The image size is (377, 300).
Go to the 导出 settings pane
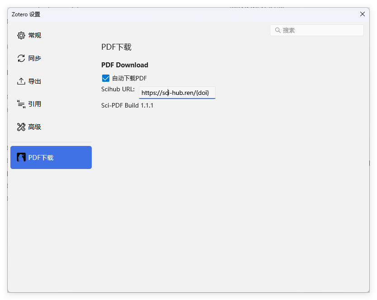pyautogui.click(x=35, y=81)
